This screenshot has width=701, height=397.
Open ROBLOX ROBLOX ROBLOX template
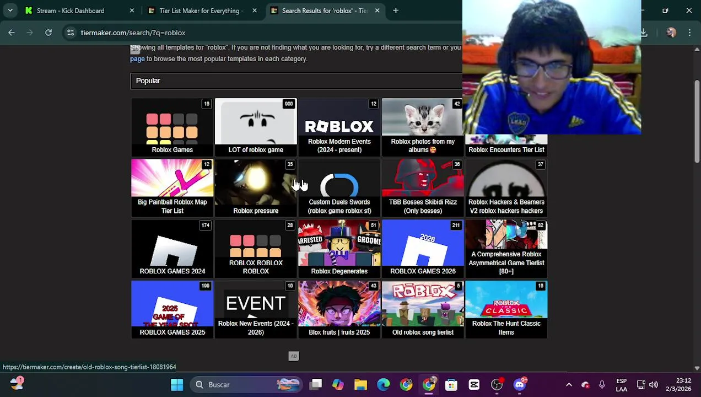point(256,249)
